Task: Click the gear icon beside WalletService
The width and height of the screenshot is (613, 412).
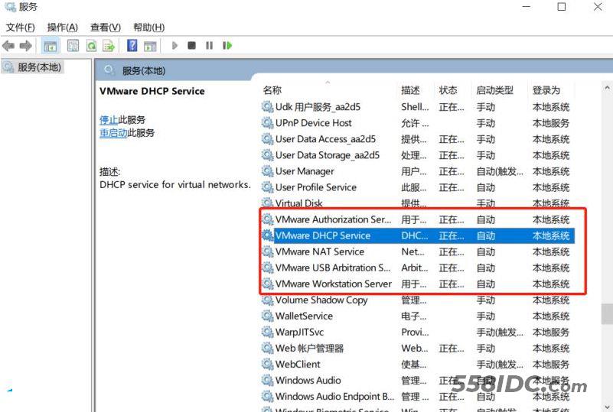Action: [x=267, y=316]
